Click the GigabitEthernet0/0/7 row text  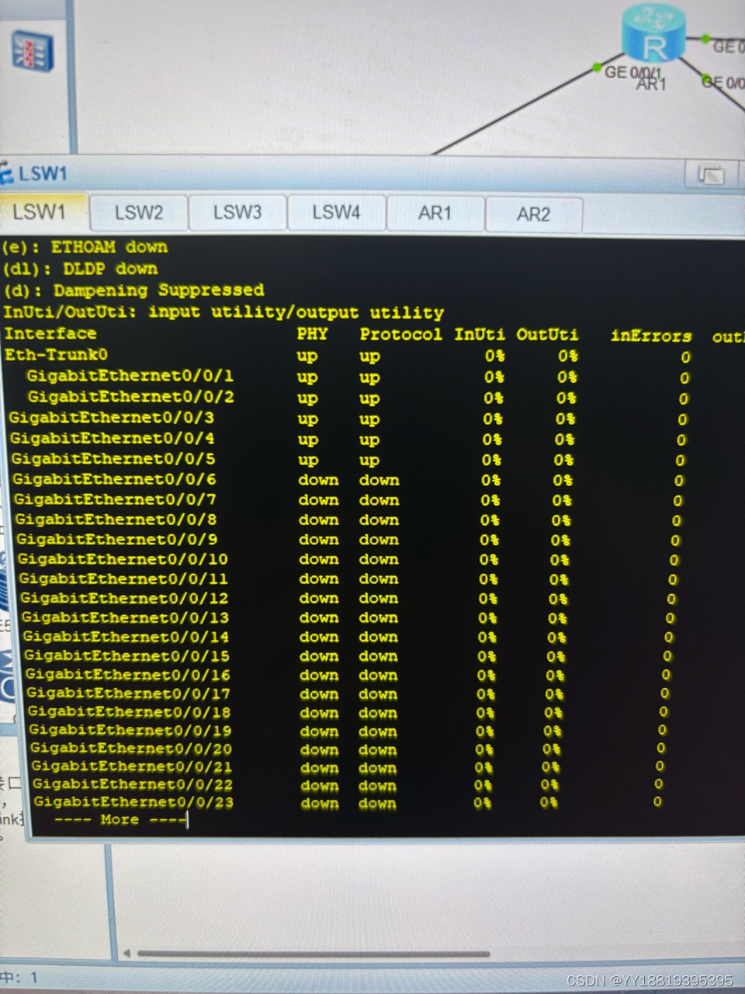pyautogui.click(x=115, y=499)
